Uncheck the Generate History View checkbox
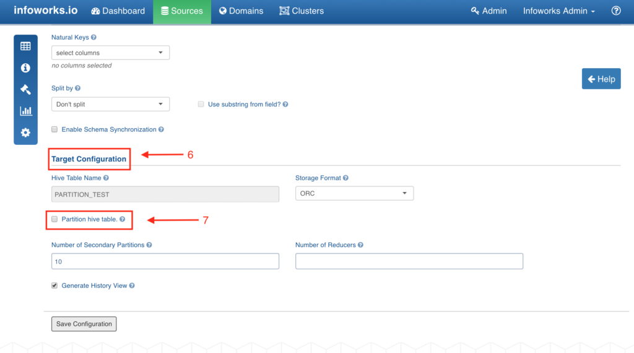Viewport: 634px width, 353px height. point(54,285)
